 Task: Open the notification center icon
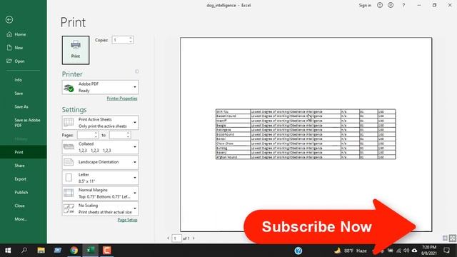pos(447,251)
